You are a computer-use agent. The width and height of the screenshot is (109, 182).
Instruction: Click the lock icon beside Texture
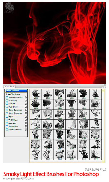coord(26,104)
